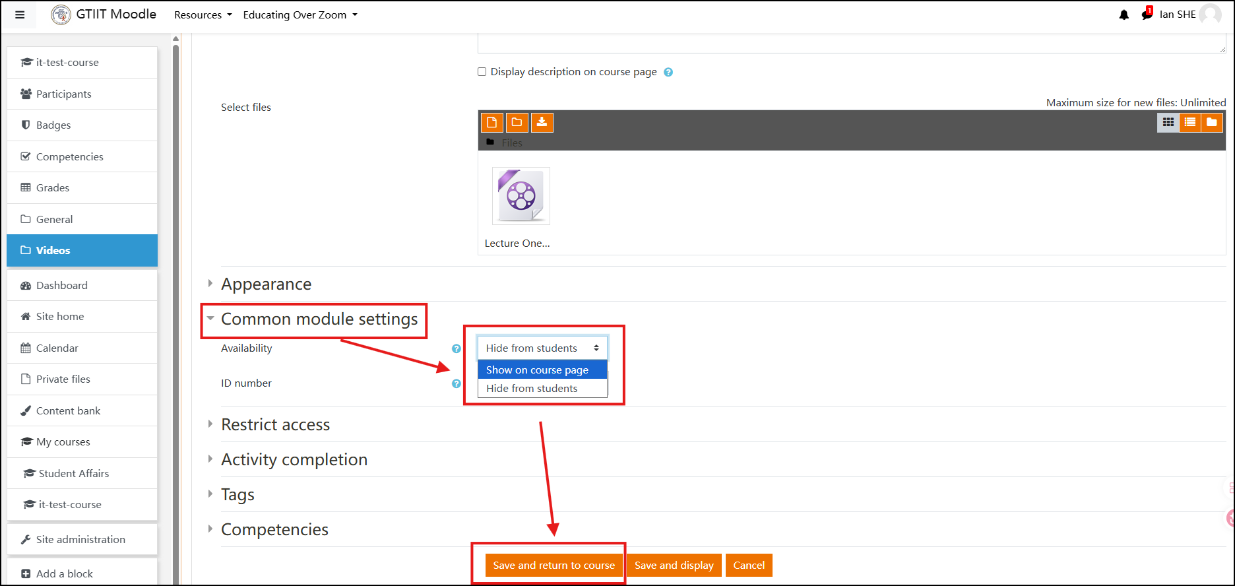Click Save and return to course
This screenshot has height=586, width=1235.
pos(554,565)
